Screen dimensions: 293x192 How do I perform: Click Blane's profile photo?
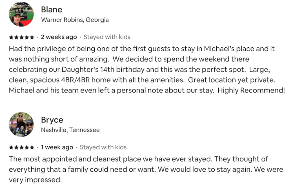[x=21, y=14]
